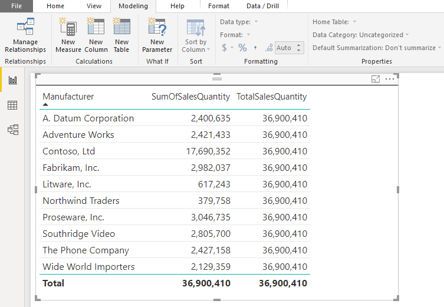
Task: Sort by TotalSalesQuantity column header
Action: [272, 97]
